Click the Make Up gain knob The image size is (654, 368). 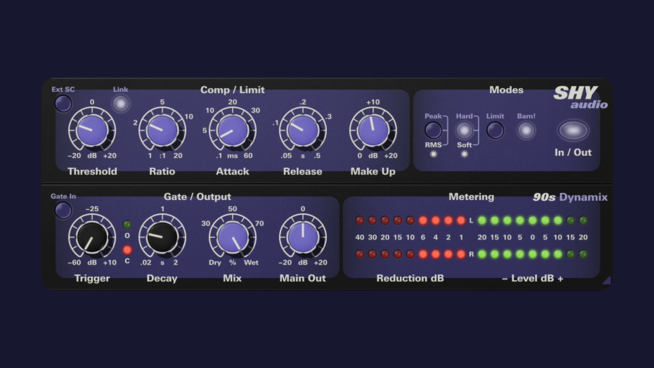pos(373,131)
